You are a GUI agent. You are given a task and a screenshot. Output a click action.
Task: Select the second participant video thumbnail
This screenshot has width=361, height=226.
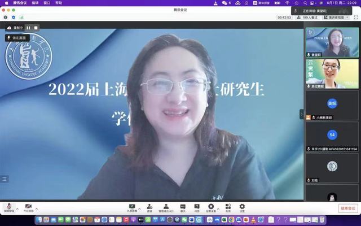(332, 74)
